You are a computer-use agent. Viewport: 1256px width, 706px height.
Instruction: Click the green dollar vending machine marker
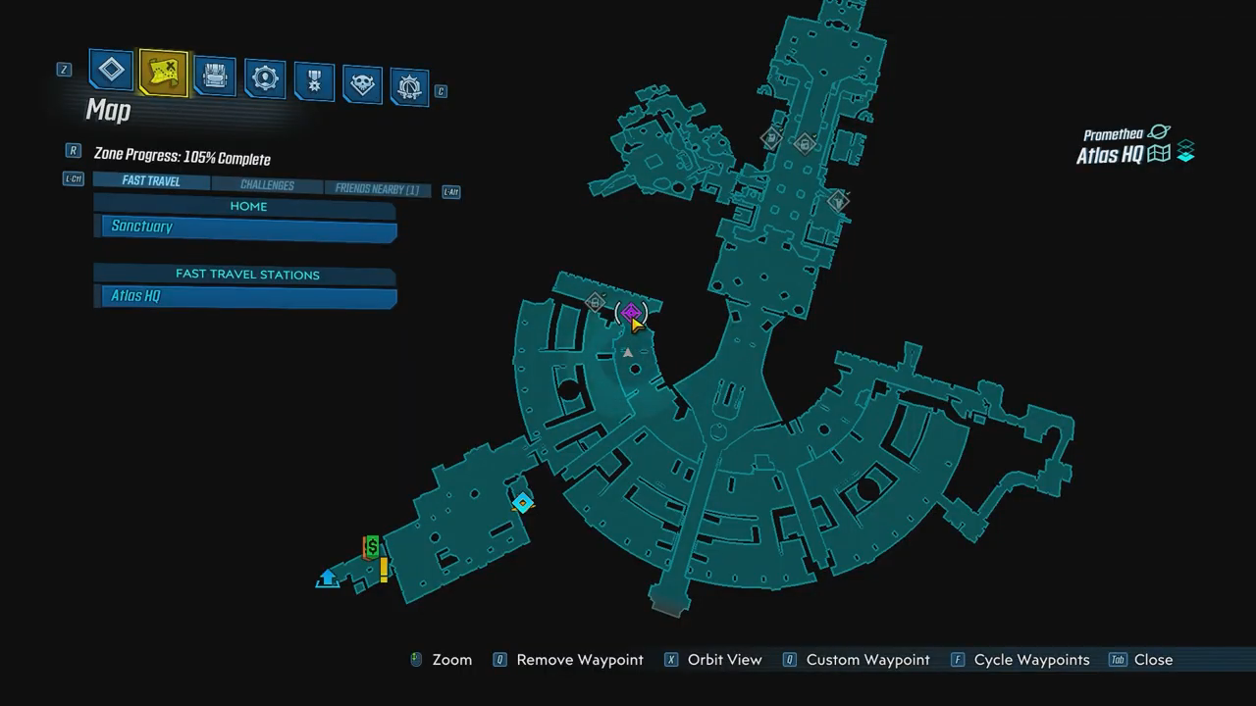point(372,546)
